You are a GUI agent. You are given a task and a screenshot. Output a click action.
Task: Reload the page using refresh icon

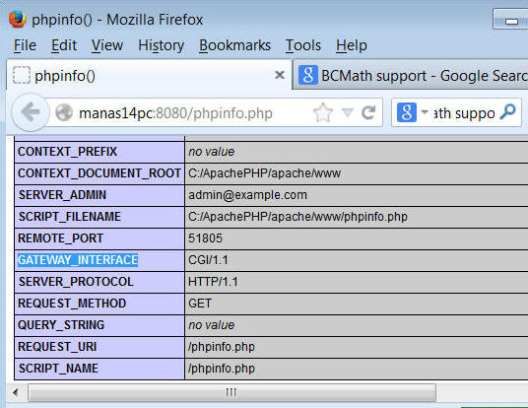pyautogui.click(x=368, y=112)
